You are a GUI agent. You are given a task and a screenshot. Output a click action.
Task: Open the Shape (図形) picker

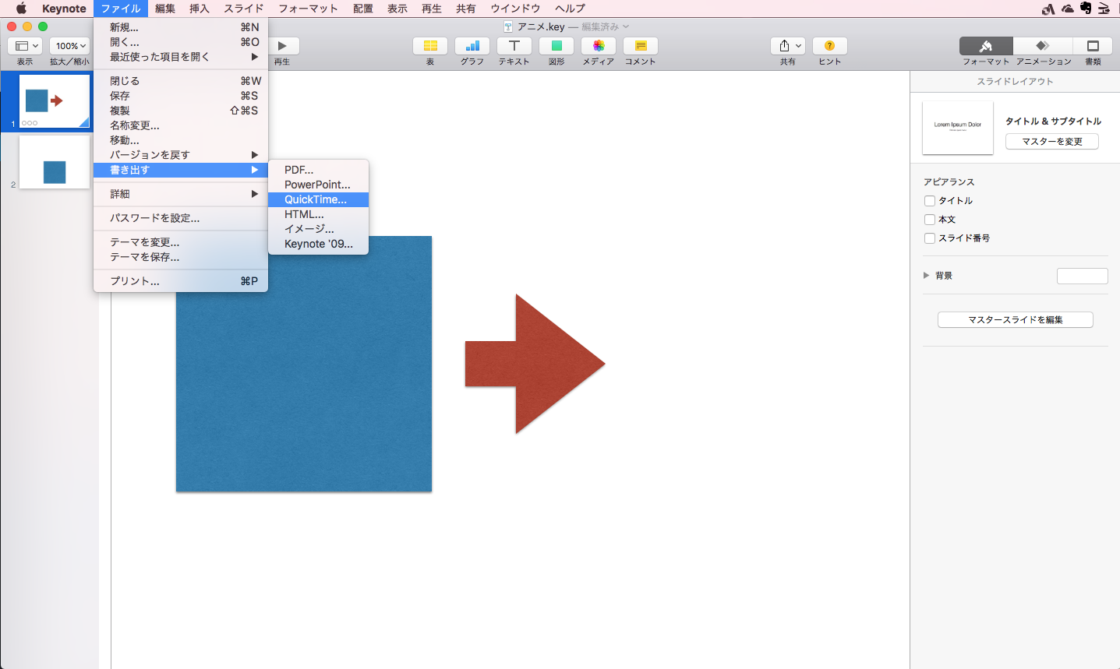click(x=556, y=46)
